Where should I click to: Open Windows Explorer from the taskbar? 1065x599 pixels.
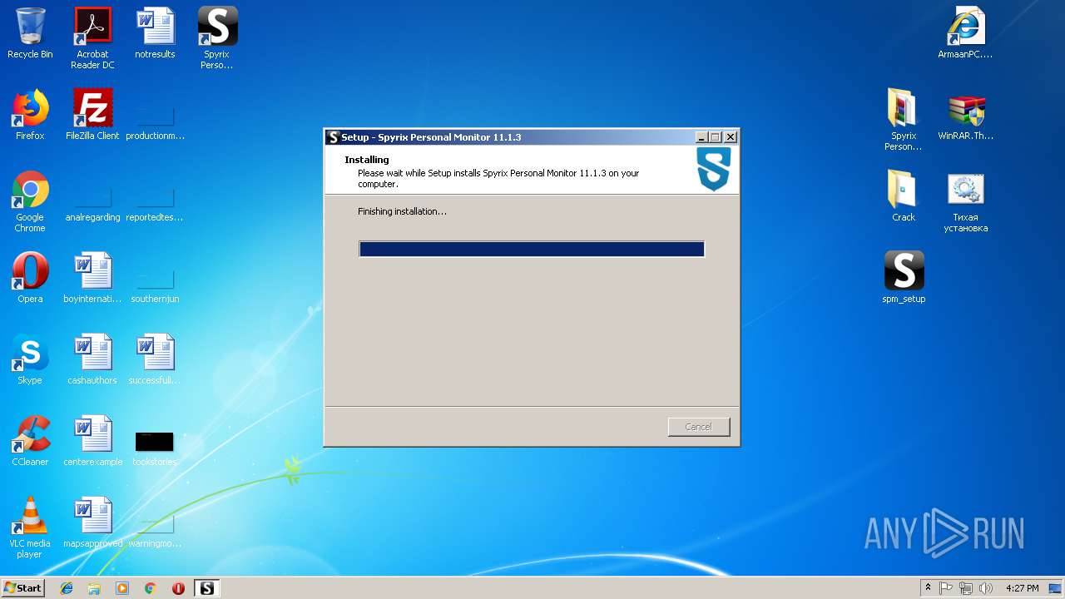coord(94,588)
